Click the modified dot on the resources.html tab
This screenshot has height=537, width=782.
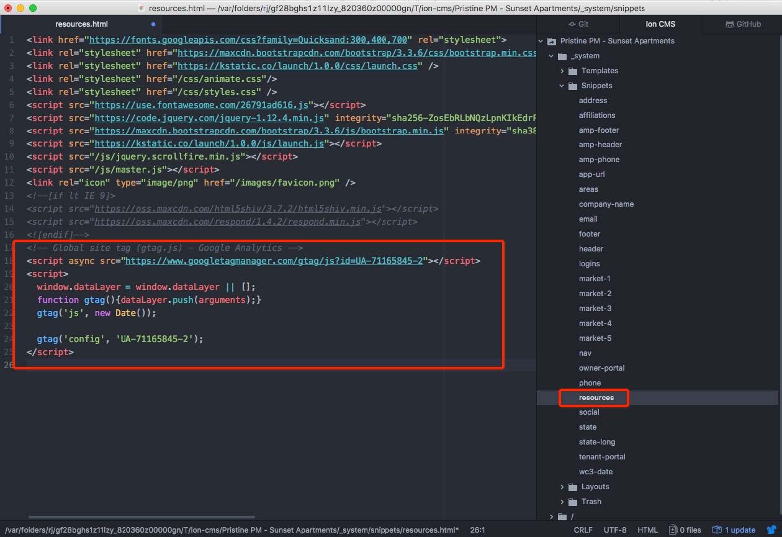[153, 24]
